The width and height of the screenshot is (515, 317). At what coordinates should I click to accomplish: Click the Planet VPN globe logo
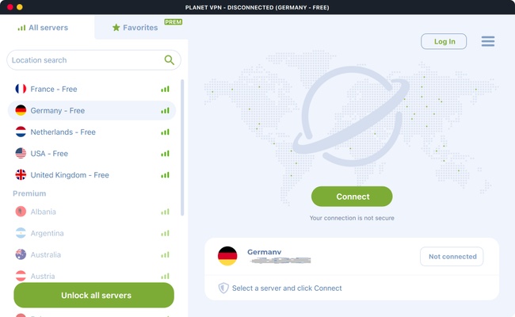click(x=352, y=116)
